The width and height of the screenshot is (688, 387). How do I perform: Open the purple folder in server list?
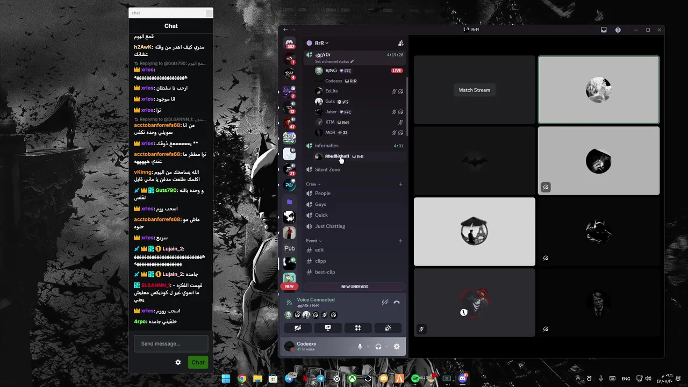290,202
